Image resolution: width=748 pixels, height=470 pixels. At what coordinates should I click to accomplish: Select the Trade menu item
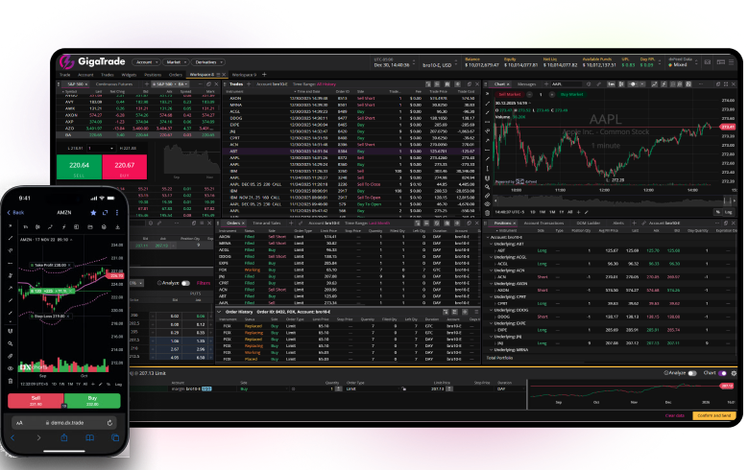click(65, 75)
